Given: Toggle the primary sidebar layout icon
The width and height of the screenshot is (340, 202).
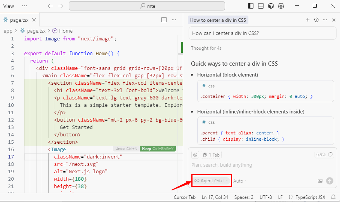Looking at the screenshot, I should pyautogui.click(x=251, y=6).
